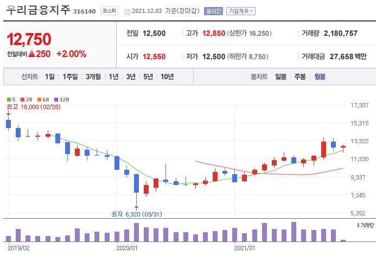The image size is (376, 255).
Task: Click the 거래량 2,180,757 value
Action: (x=341, y=33)
